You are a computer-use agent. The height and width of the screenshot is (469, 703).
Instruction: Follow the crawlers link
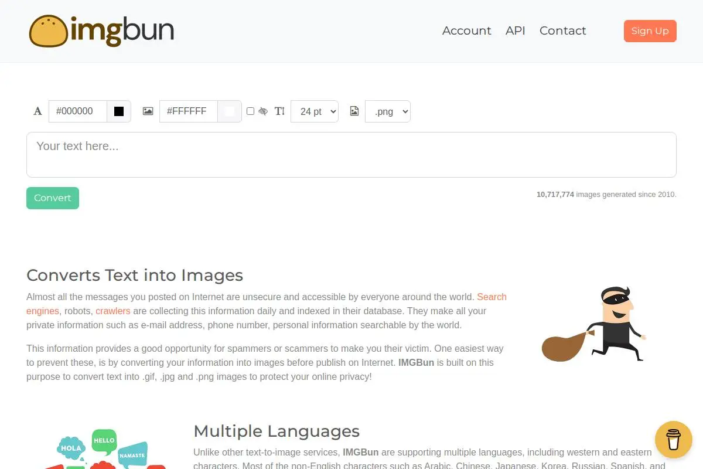(x=113, y=311)
